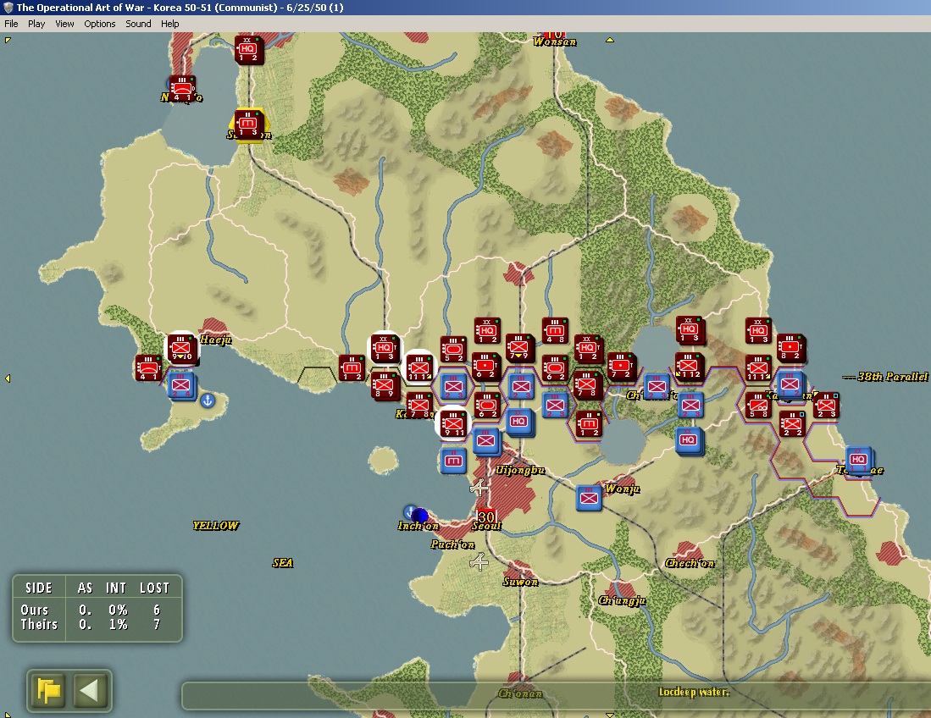The image size is (931, 718).
Task: Select red artillery unit 7-2
Action: (621, 366)
